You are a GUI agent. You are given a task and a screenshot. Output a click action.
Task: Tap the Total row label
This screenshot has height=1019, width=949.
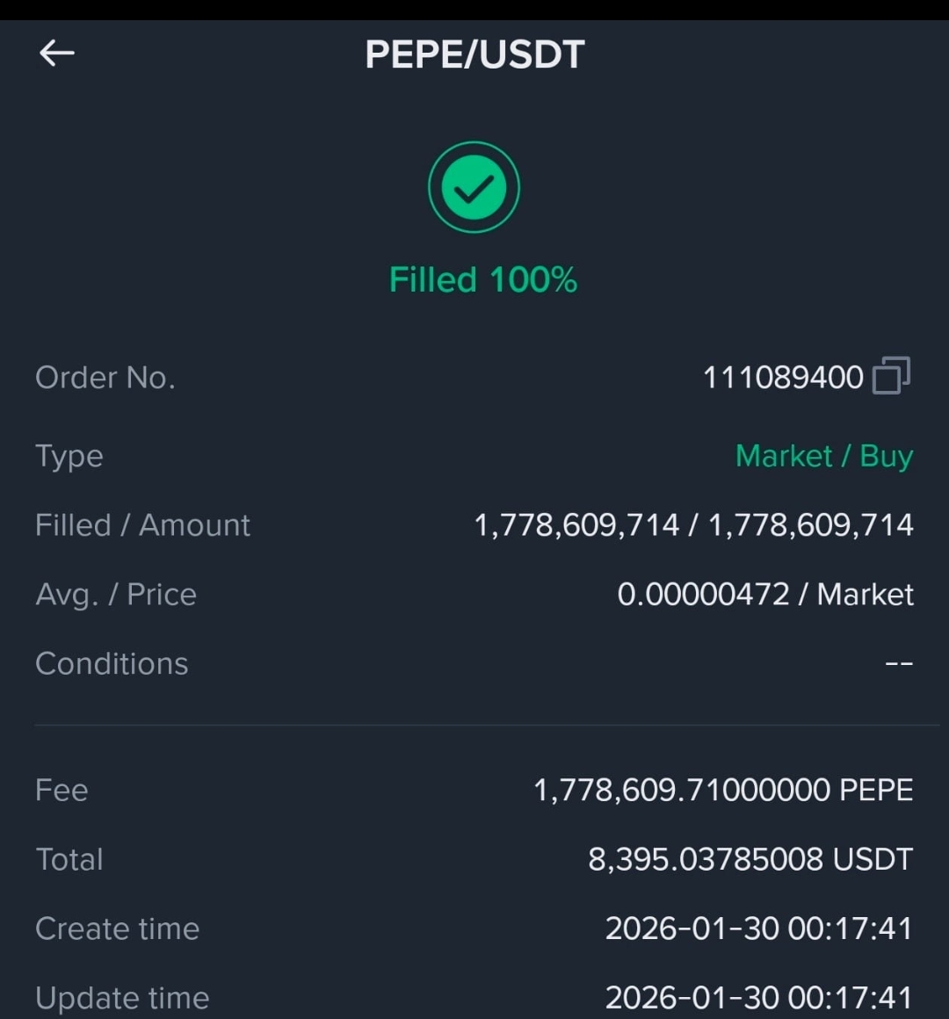pos(69,859)
